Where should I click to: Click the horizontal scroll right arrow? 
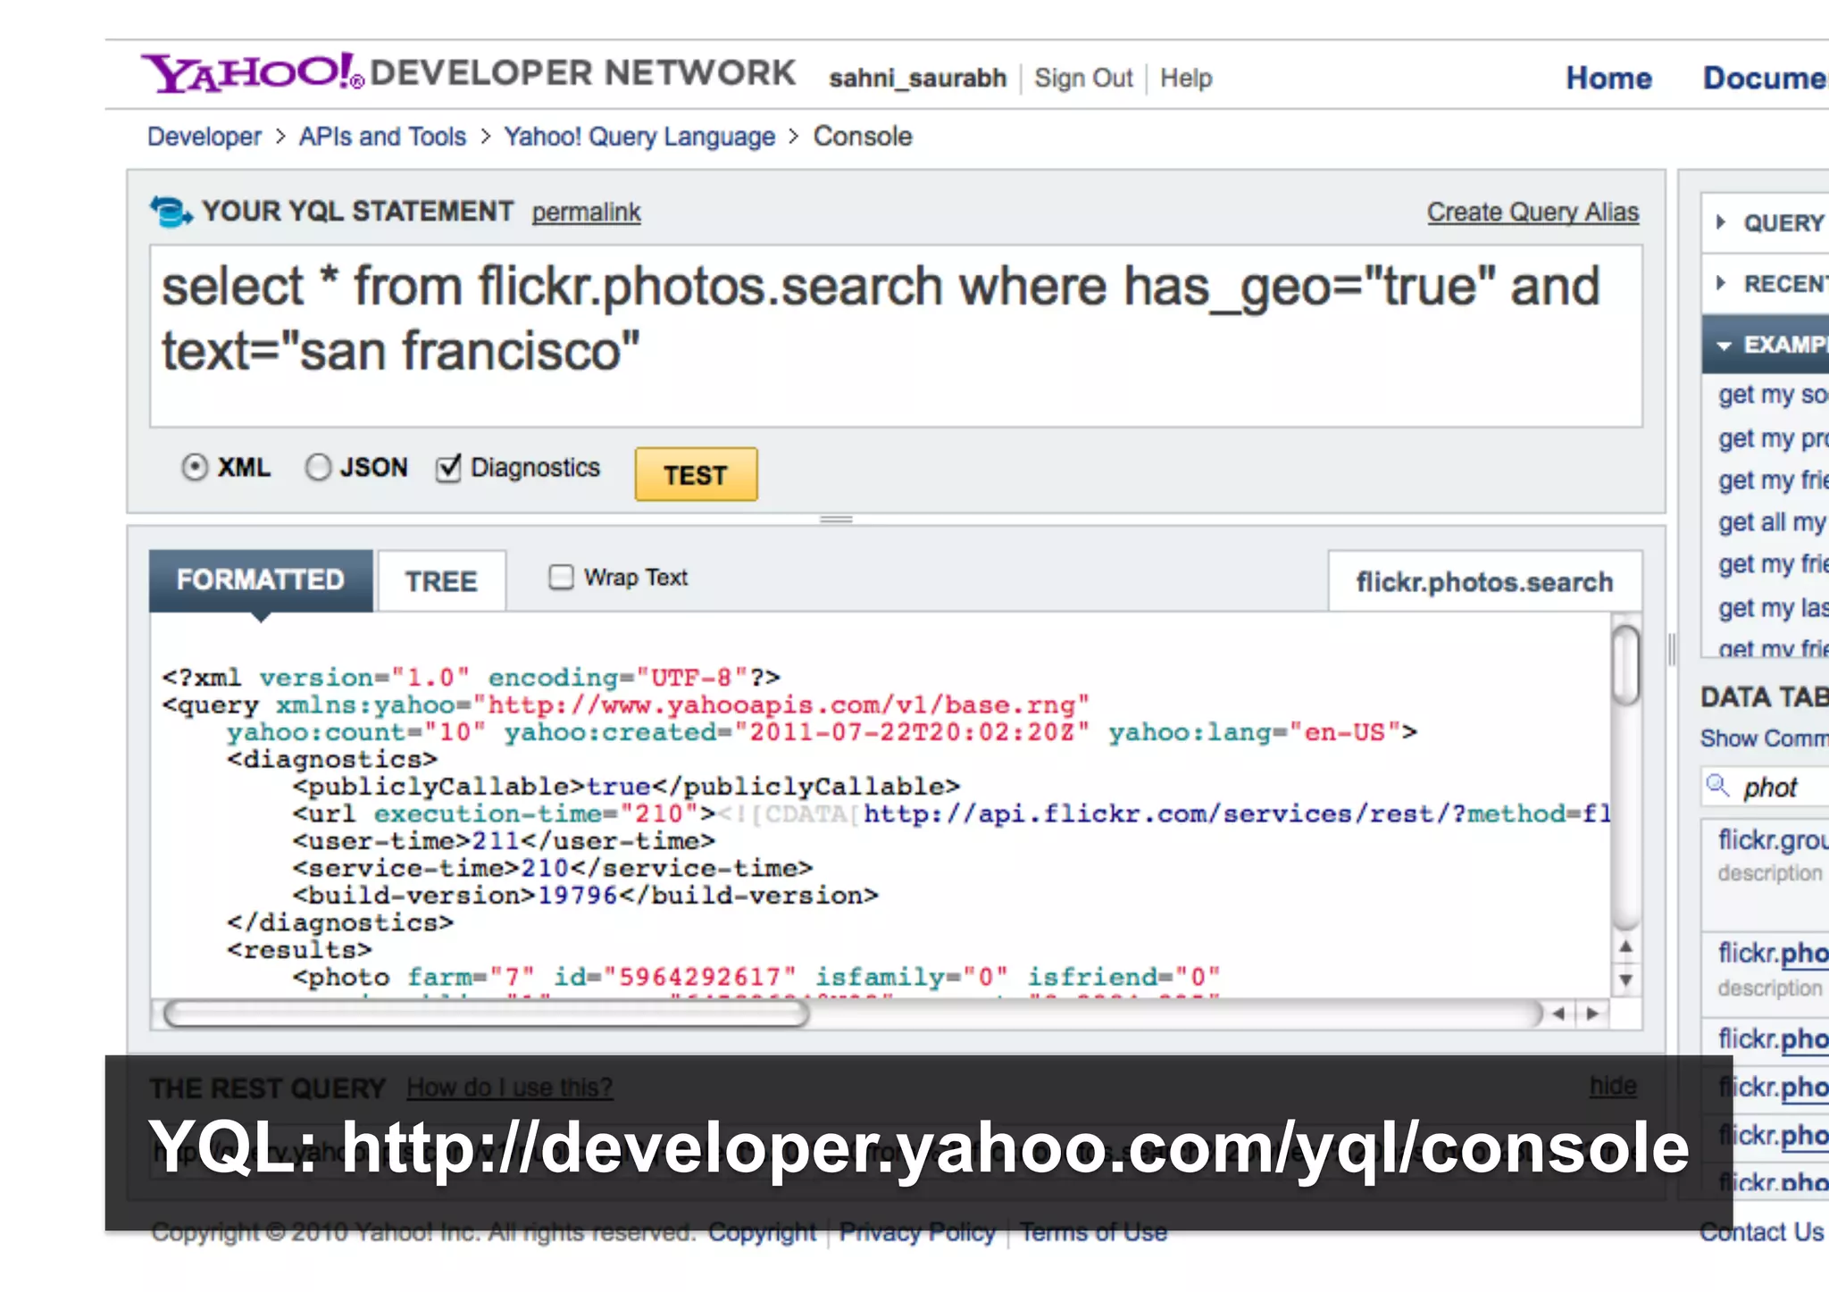coord(1592,1013)
